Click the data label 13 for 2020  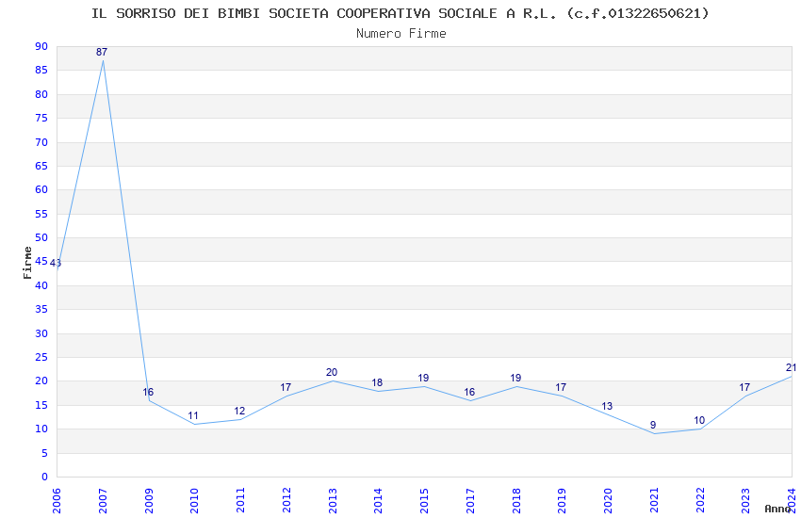click(x=607, y=406)
